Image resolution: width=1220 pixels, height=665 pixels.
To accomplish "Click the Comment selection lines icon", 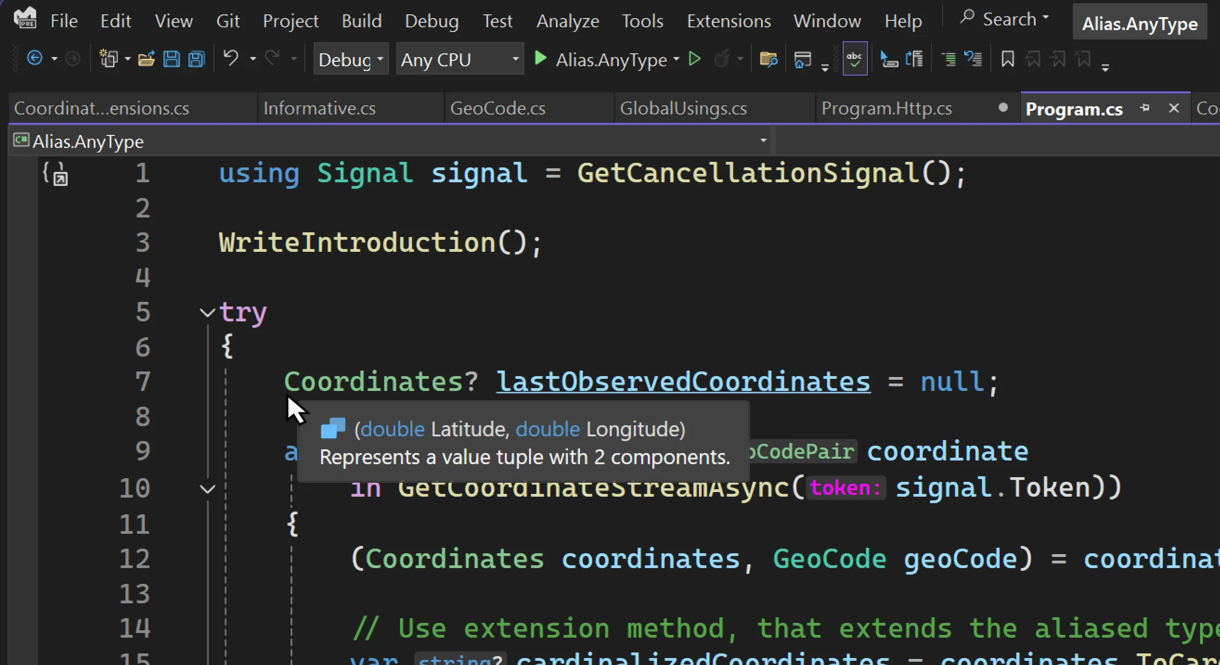I will coord(949,59).
